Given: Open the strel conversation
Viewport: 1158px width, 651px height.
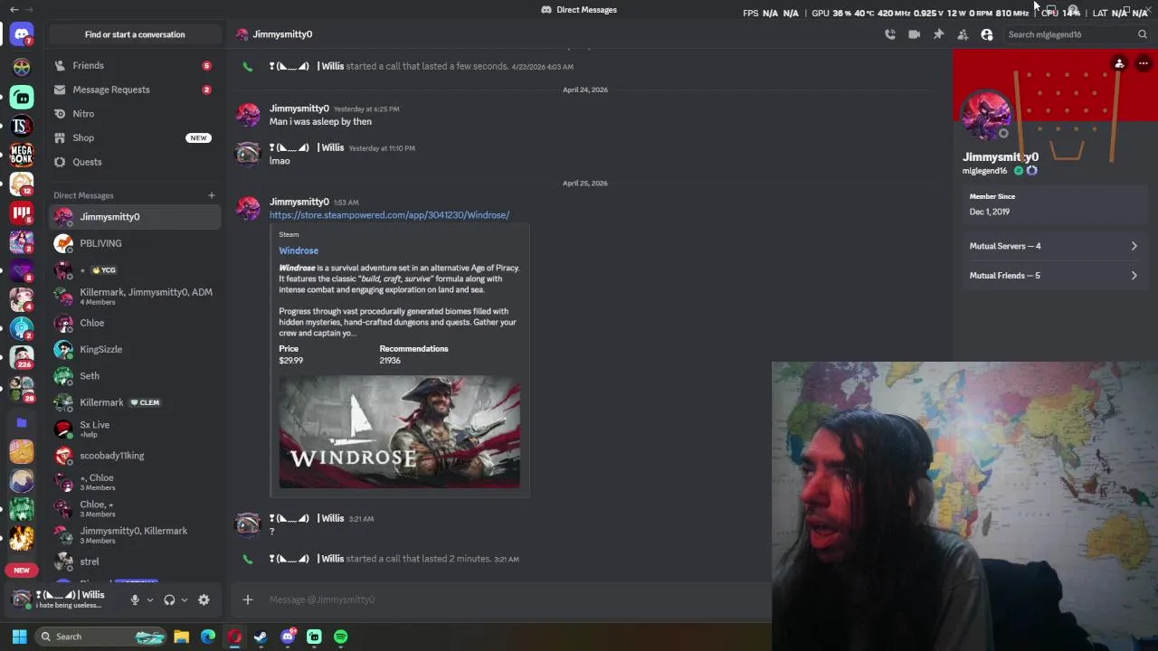Looking at the screenshot, I should coord(135,561).
